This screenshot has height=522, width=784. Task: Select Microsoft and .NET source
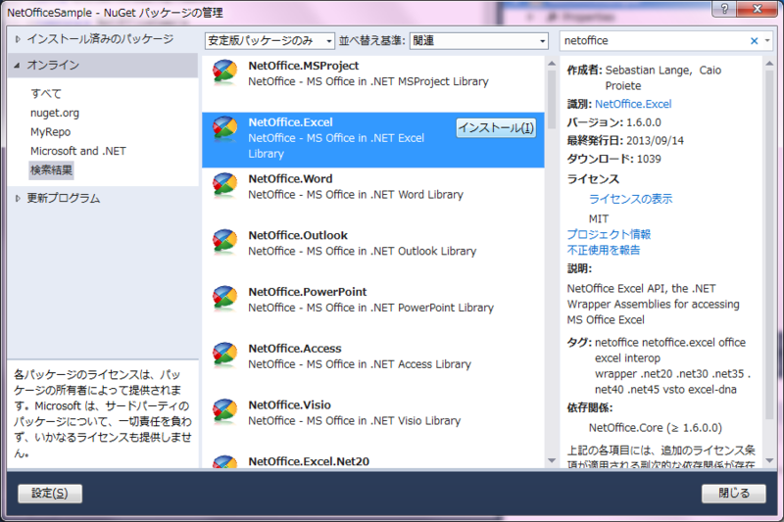pyautogui.click(x=78, y=151)
